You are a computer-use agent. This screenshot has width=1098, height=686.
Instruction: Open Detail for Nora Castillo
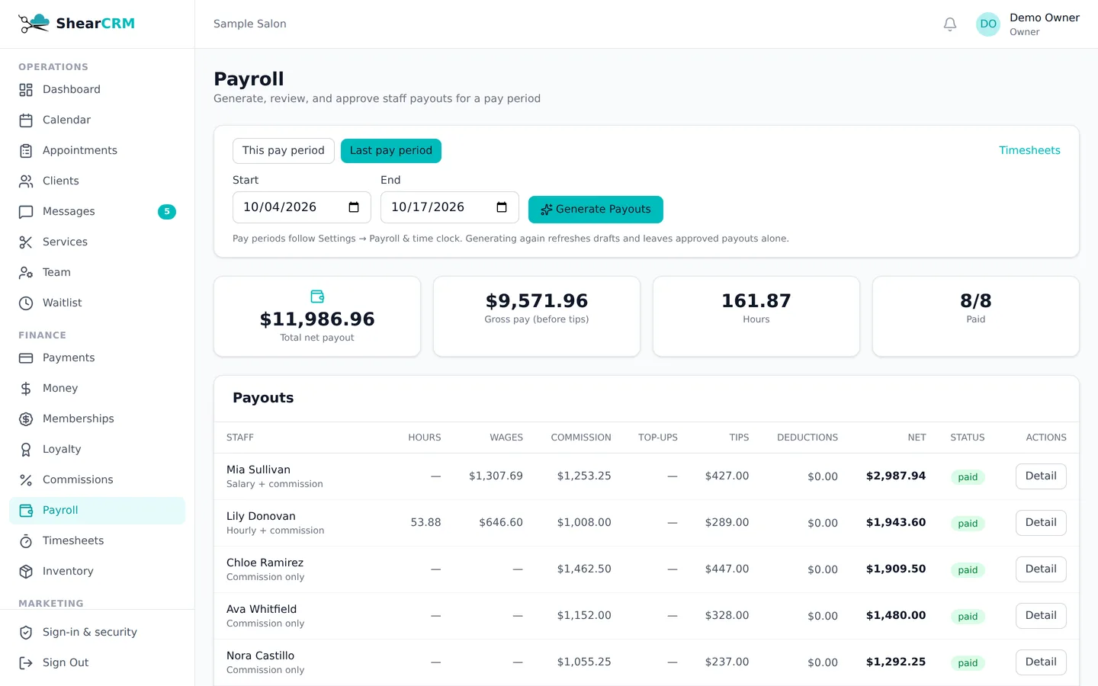point(1041,662)
